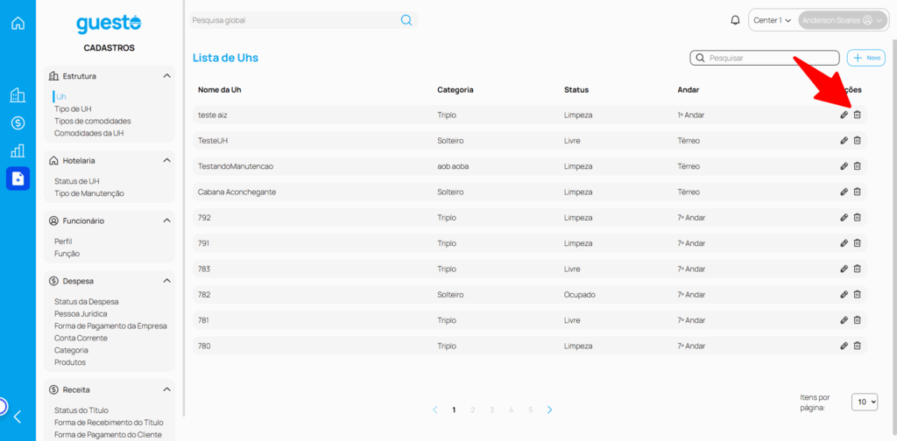Viewport: 897px width, 441px height.
Task: Edit the 'Cabana Aconchegante' row
Action: point(844,192)
